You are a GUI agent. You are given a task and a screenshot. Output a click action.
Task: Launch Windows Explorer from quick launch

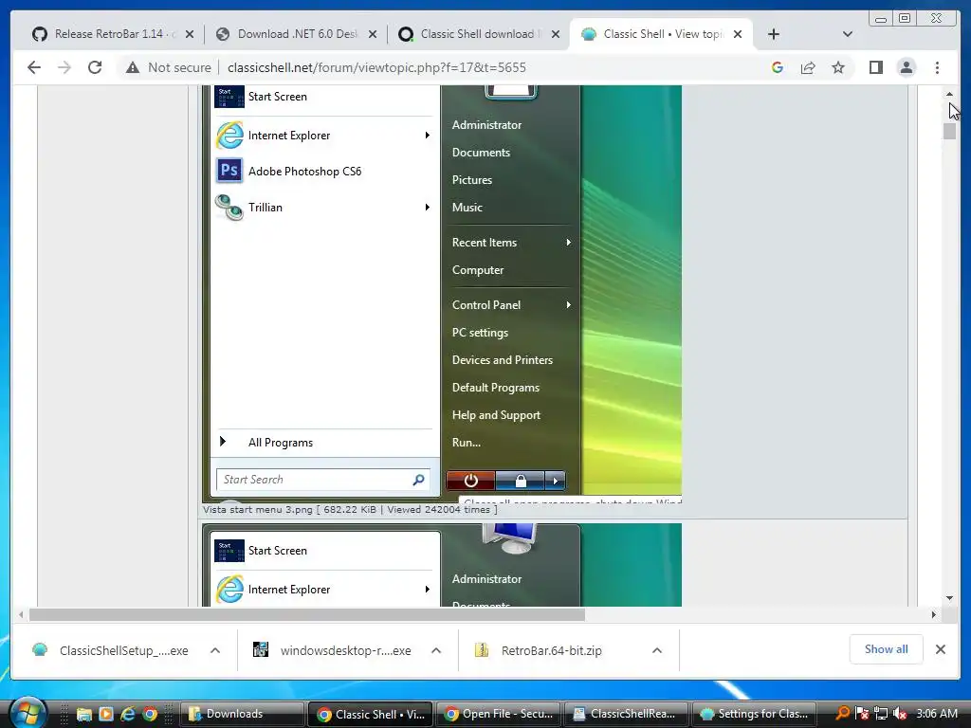point(84,715)
